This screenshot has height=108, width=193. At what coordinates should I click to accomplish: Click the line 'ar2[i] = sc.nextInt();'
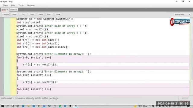40,82
